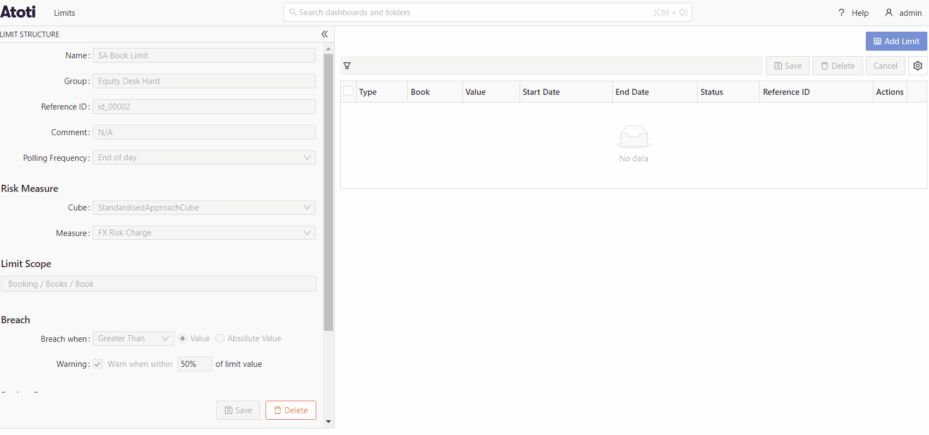Toggle the Warn when within checkbox

(x=98, y=364)
